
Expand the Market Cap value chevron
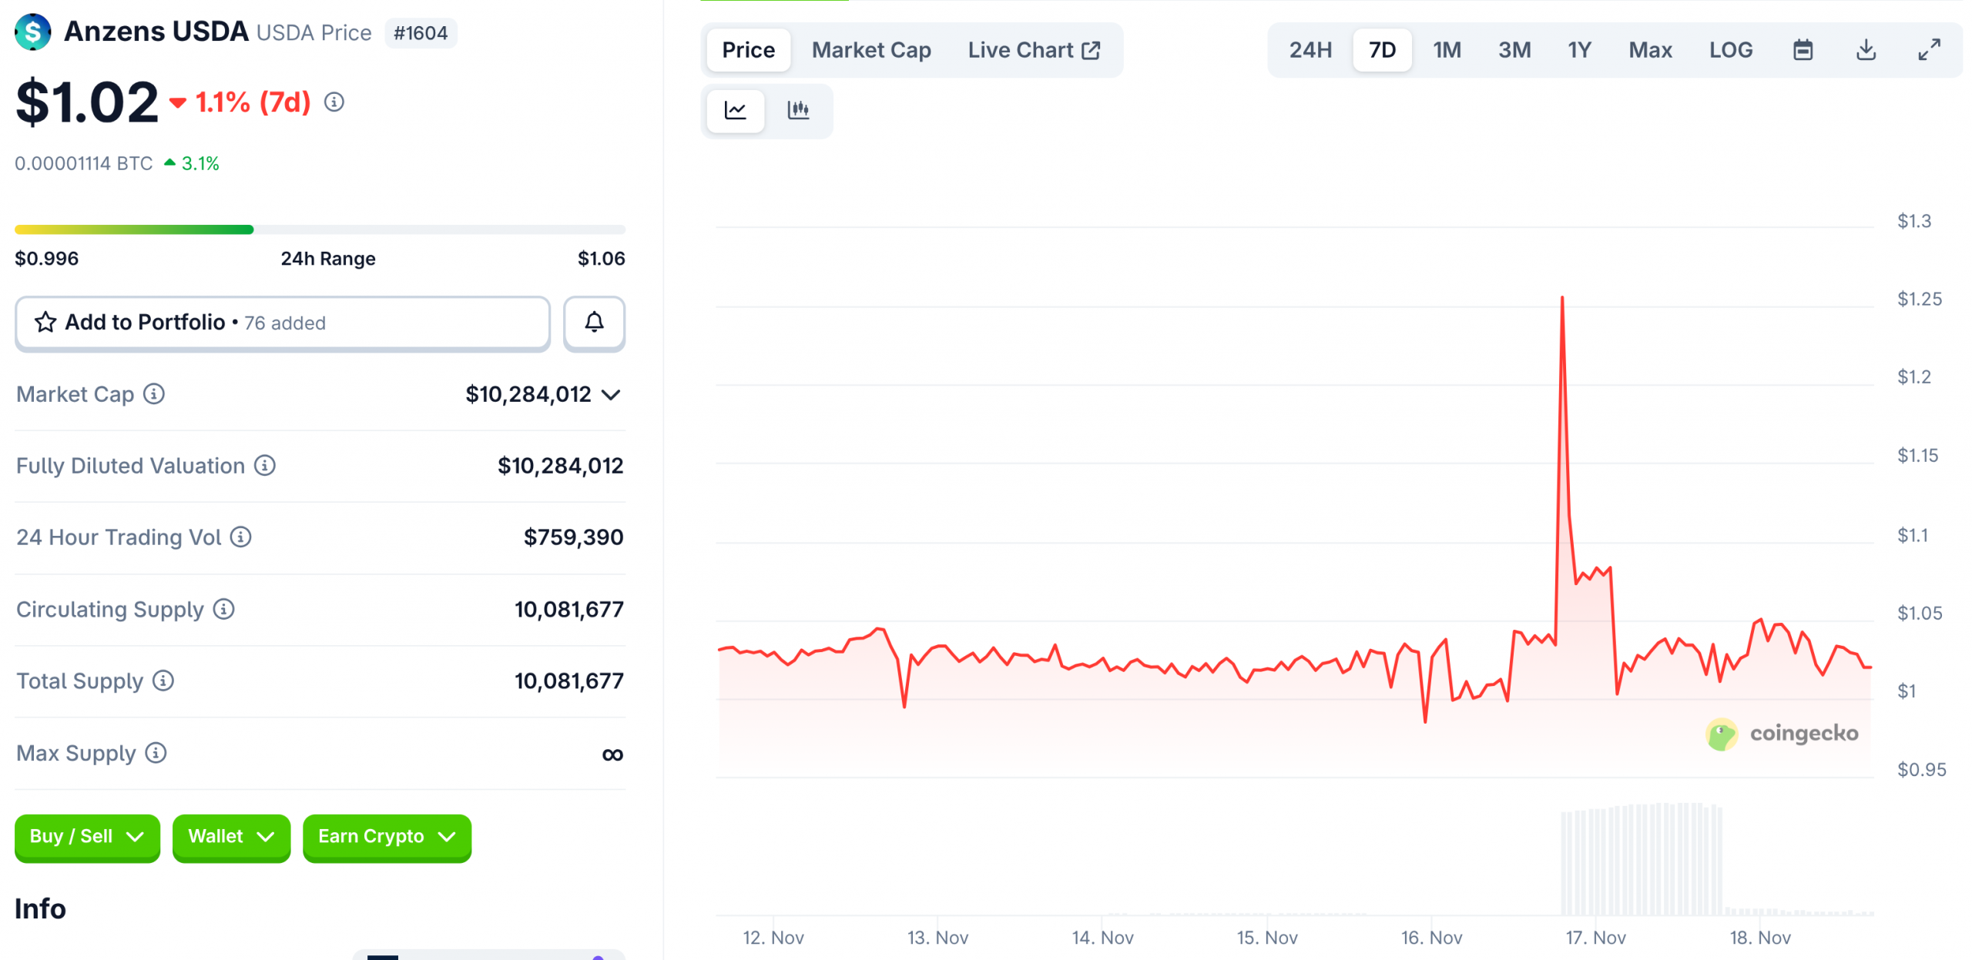tap(611, 395)
